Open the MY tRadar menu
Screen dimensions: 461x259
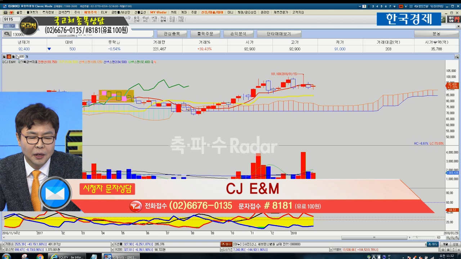[x=158, y=12]
